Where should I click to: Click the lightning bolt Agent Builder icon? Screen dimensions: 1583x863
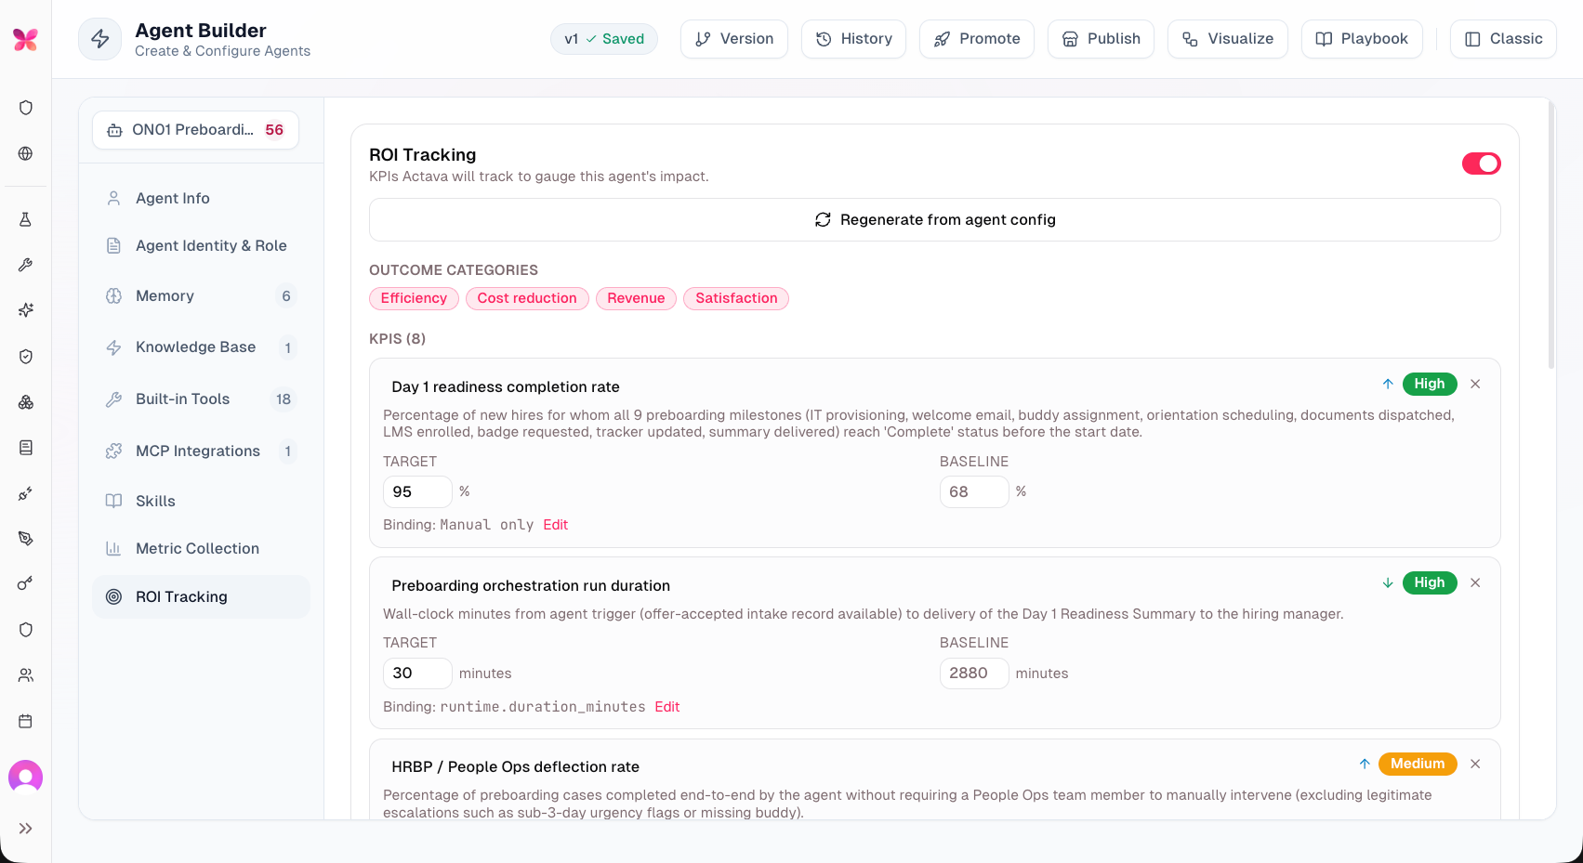100,39
